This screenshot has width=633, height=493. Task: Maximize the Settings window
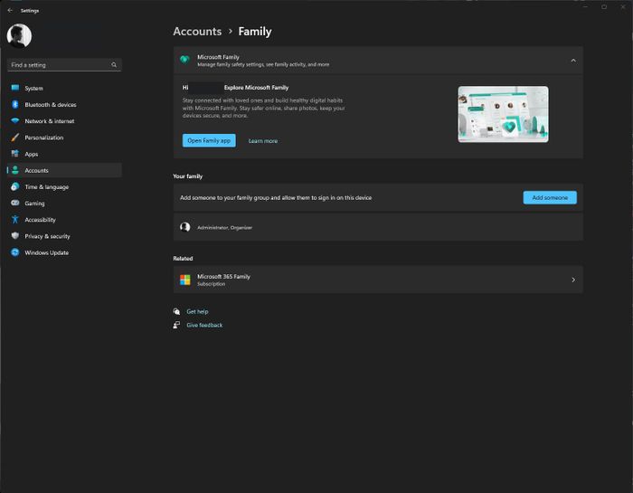click(x=604, y=7)
